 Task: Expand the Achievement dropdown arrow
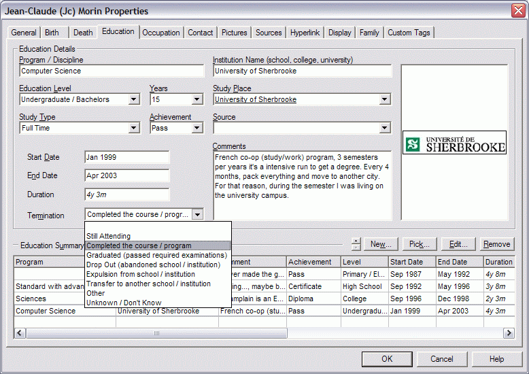point(197,128)
